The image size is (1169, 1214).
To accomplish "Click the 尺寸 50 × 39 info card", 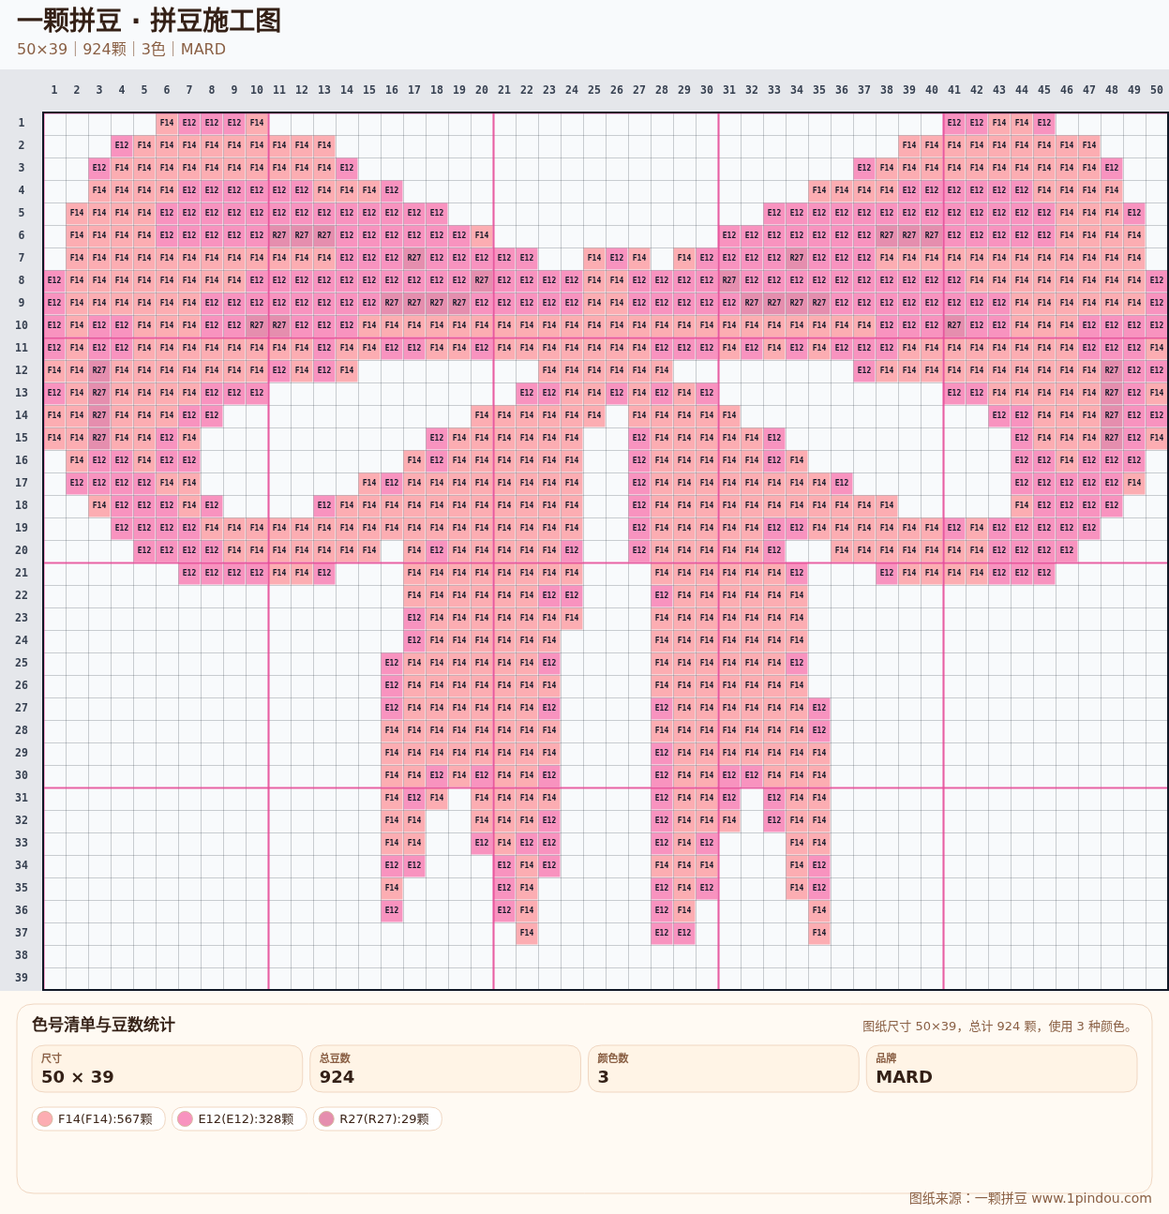I will pyautogui.click(x=167, y=1069).
